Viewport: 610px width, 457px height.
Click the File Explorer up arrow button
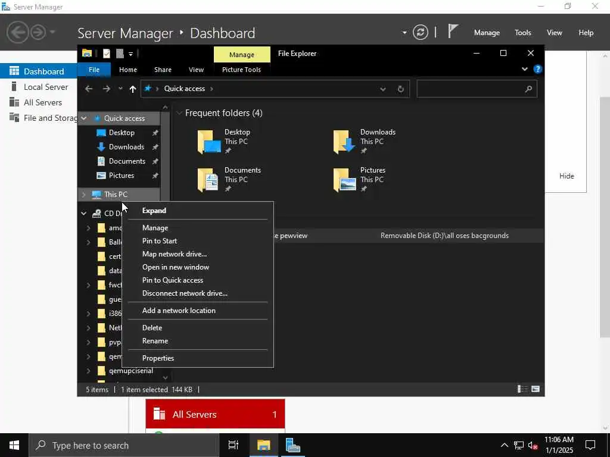click(133, 89)
